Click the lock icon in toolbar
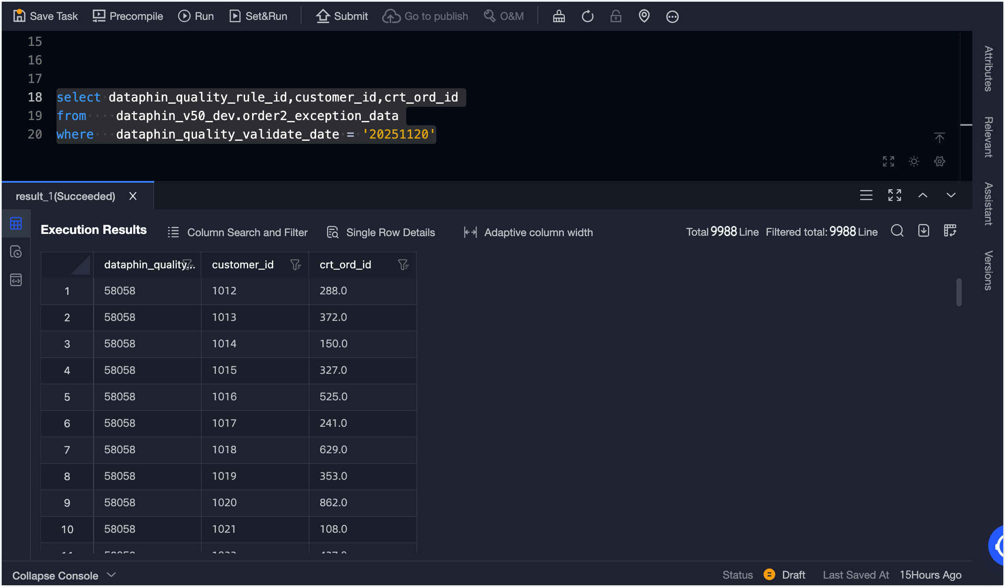The height and width of the screenshot is (587, 1005). [616, 16]
